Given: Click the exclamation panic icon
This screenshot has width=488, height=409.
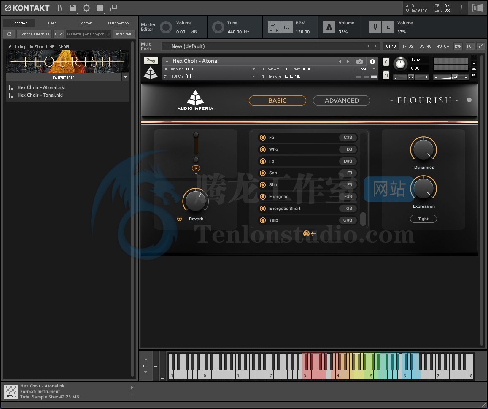Looking at the screenshot, I should 461,8.
